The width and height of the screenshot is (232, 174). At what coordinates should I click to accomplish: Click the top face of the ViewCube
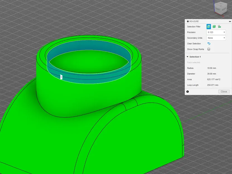coord(220,5)
